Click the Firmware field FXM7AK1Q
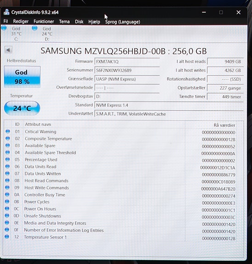The image size is (252, 264). (x=127, y=62)
